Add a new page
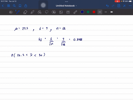Screen dimensions: 133x100 point(119,6)
